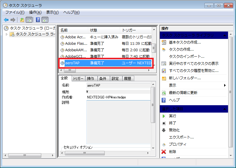Viewport: 236px width, 168px height.
Task: Click the up-one-level folder toolbar icon
Action: point(22,20)
